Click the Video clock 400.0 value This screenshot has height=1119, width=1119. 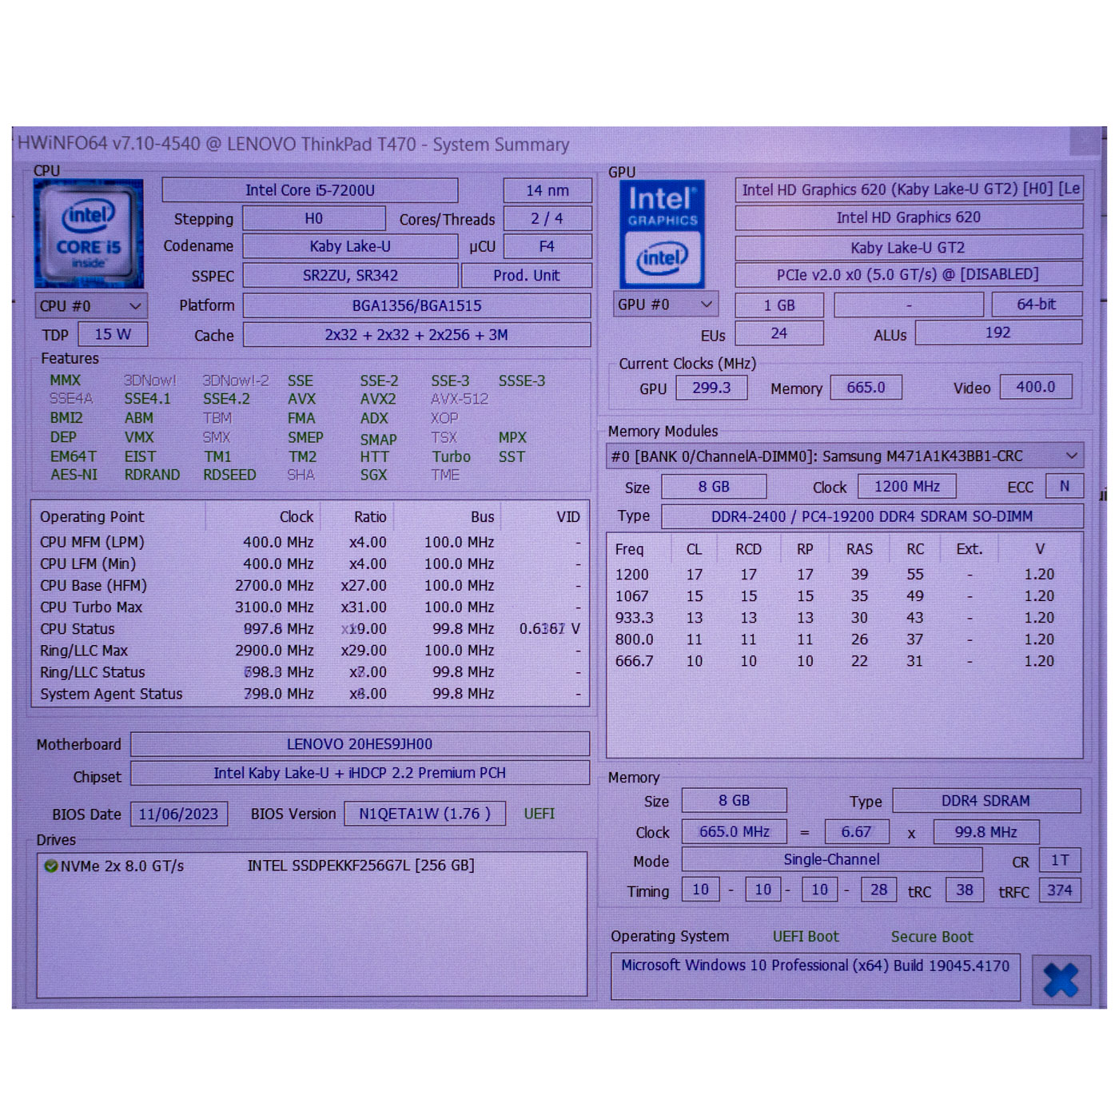1036,387
